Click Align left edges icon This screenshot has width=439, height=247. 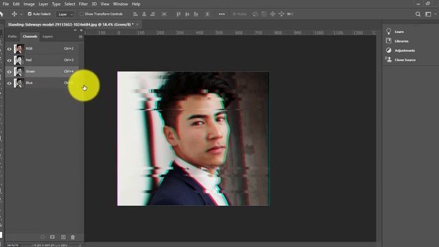coord(135,14)
